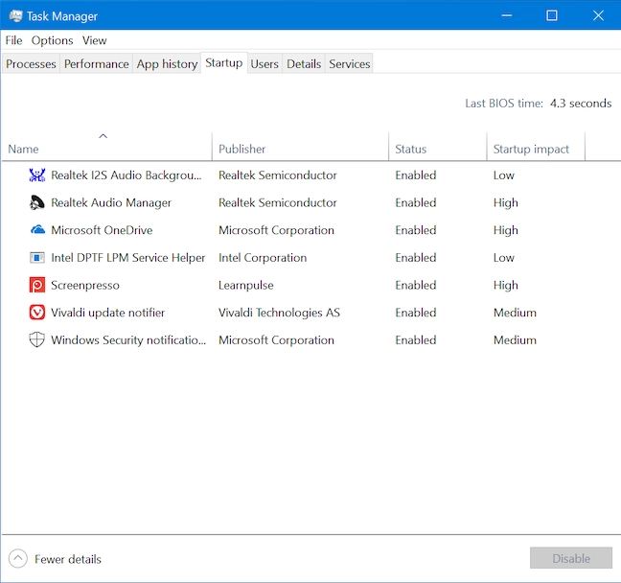This screenshot has width=621, height=583.
Task: Select the Realtek I2S Audio Backgrou... row name
Action: 126,175
